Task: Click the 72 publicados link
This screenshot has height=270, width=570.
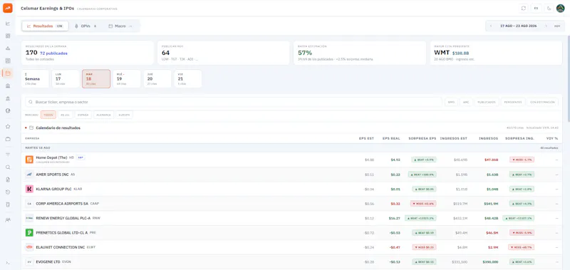Action: pyautogui.click(x=53, y=53)
